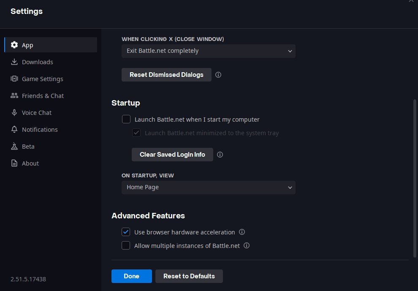The width and height of the screenshot is (418, 291).
Task: Show the Notifications settings tab
Action: [51, 129]
